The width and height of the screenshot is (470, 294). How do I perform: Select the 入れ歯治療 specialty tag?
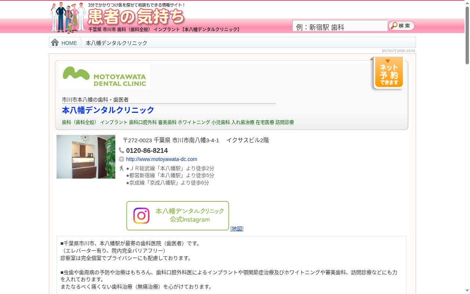click(x=243, y=122)
